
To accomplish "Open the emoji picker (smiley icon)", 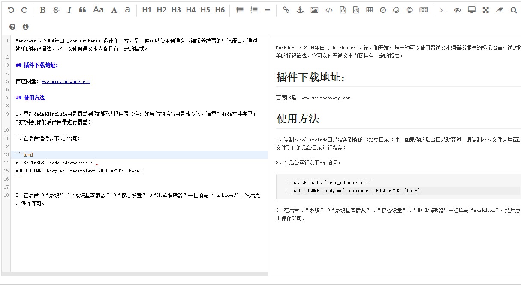I will 396,10.
